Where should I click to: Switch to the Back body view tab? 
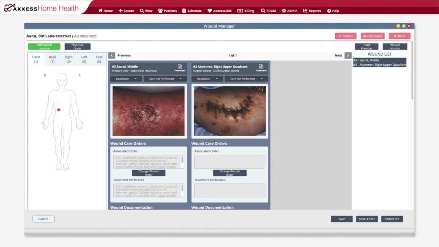point(52,59)
